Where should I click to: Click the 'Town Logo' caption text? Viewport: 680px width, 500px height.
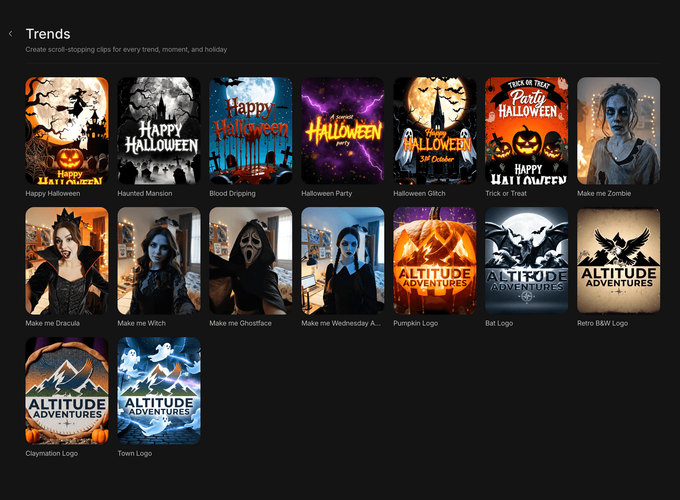(135, 453)
